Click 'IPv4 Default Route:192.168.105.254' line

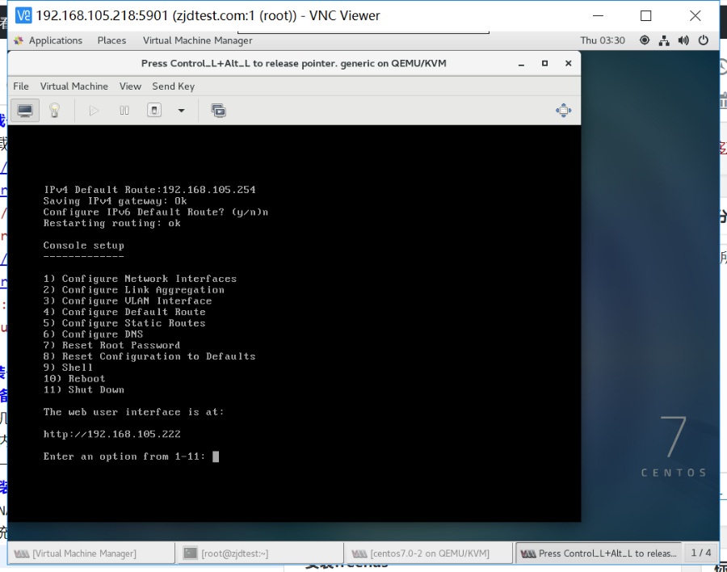(149, 190)
